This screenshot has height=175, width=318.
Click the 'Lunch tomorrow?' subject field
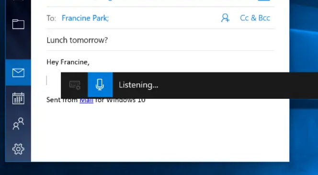pyautogui.click(x=160, y=40)
